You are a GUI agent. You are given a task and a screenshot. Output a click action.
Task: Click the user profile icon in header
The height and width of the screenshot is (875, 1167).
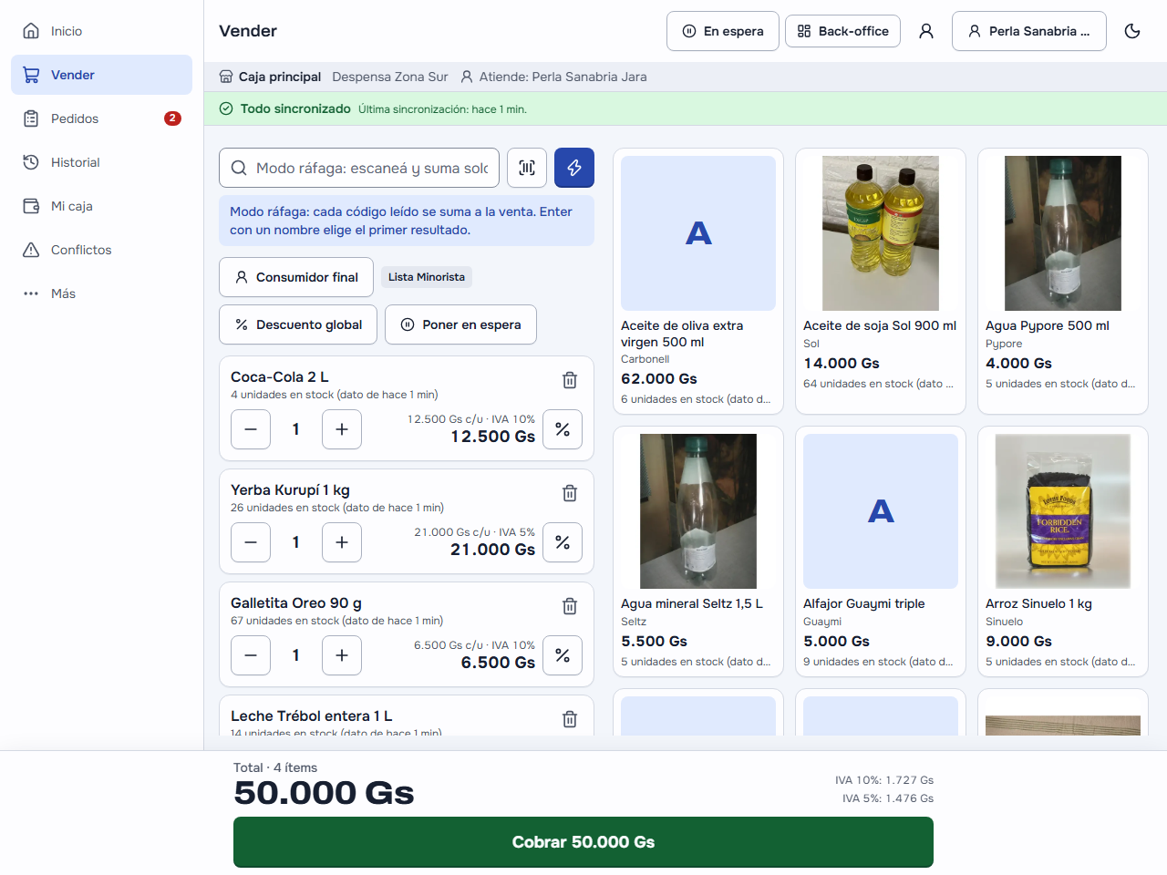[x=926, y=31]
